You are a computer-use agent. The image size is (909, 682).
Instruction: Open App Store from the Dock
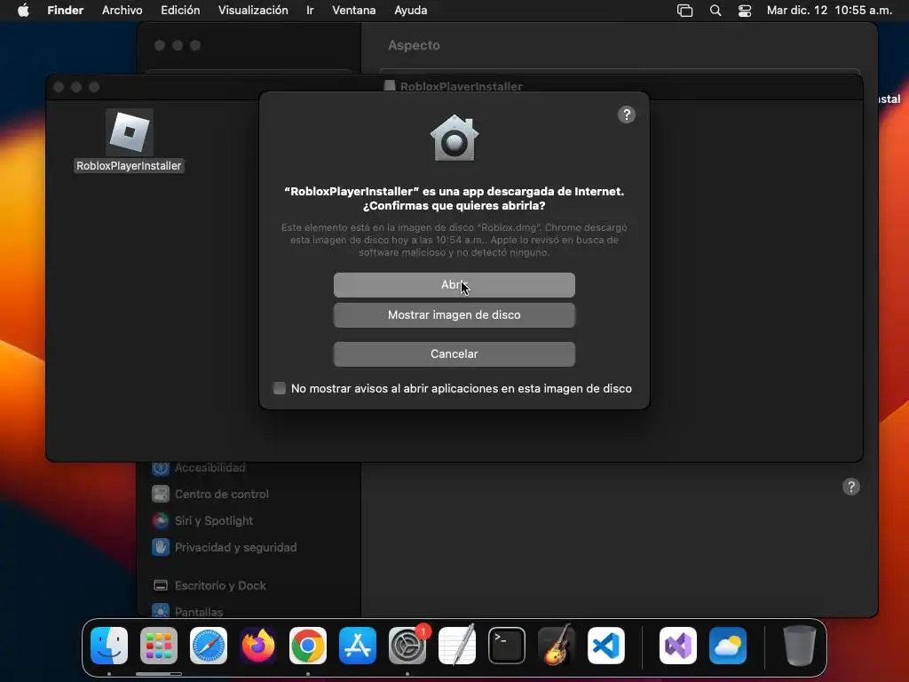point(358,646)
